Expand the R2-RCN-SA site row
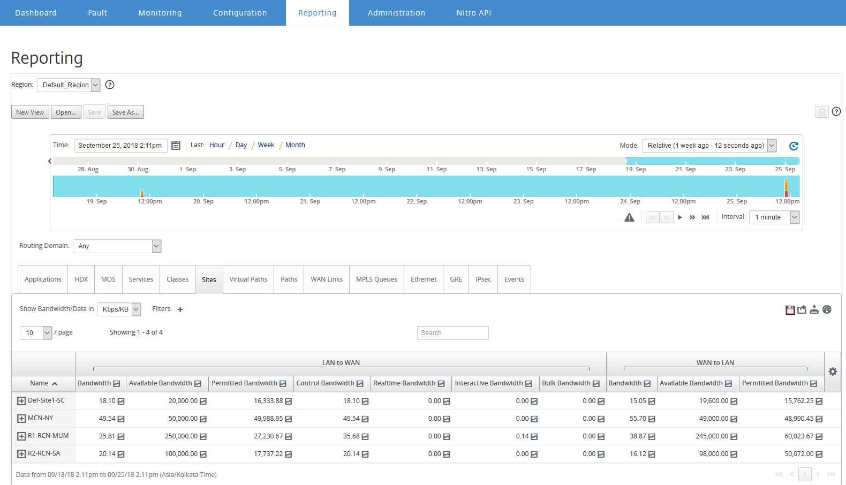This screenshot has width=846, height=485. click(21, 454)
